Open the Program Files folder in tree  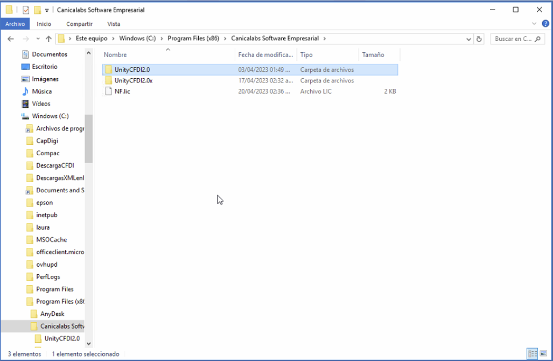[x=55, y=289]
